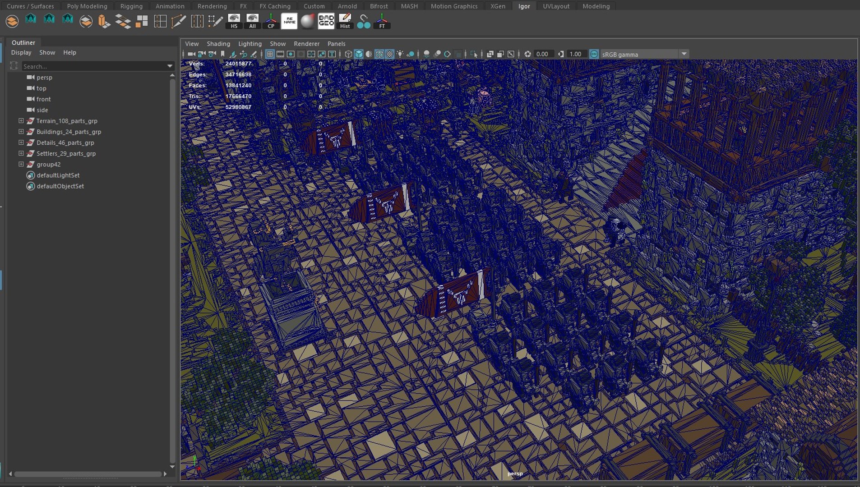Select the persp camera in Outliner

[44, 78]
